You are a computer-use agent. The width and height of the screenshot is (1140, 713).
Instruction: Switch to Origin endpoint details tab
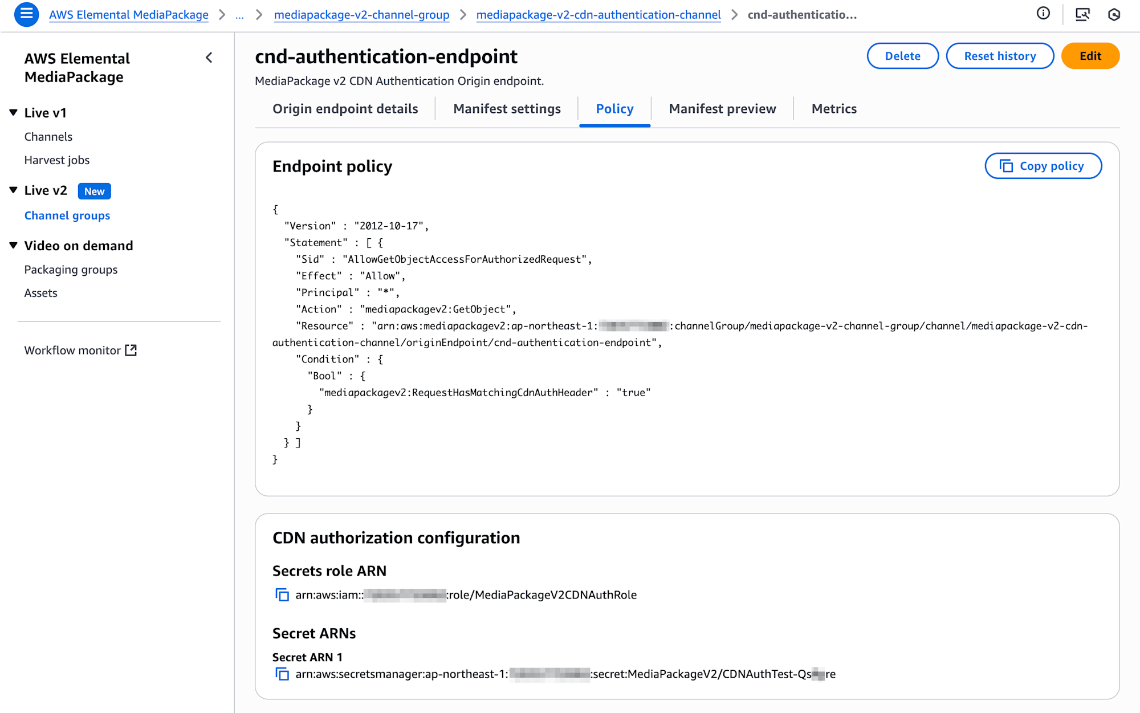click(345, 109)
